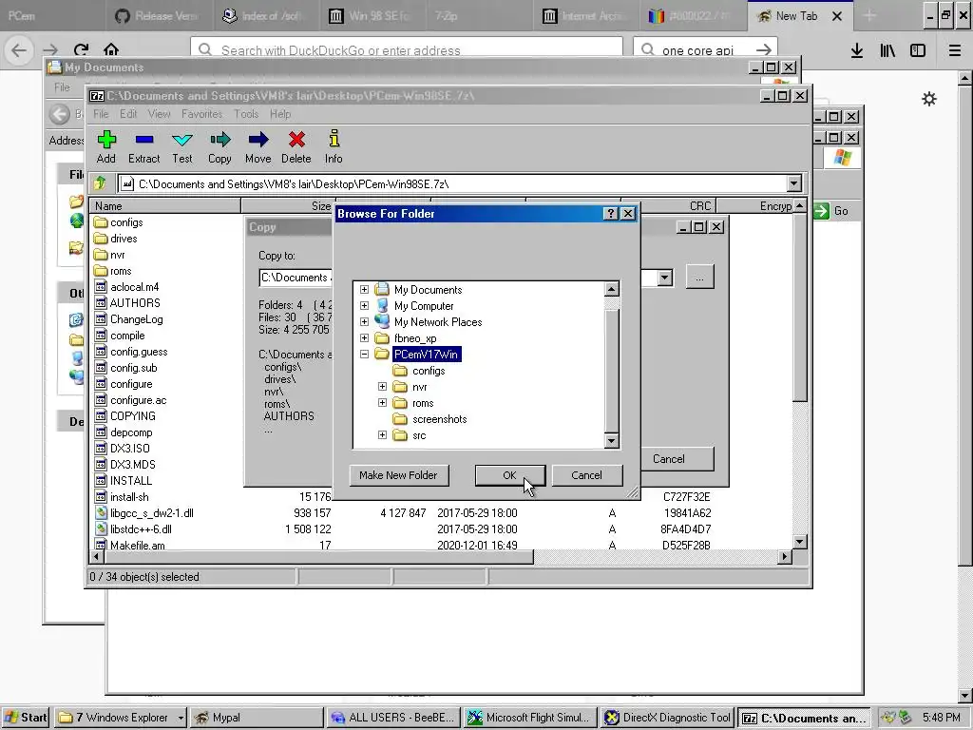Open the Favorites menu in 7-Zip
This screenshot has width=973, height=730.
pyautogui.click(x=201, y=114)
